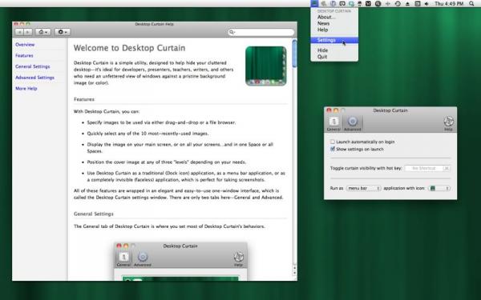481x300 pixels.
Task: Open the Home dropdown in Help toolbar
Action: [43, 32]
